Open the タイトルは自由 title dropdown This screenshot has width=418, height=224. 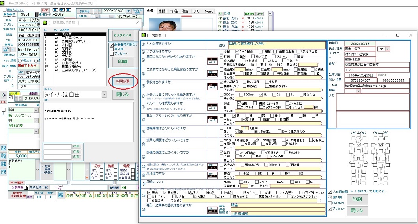(104, 94)
